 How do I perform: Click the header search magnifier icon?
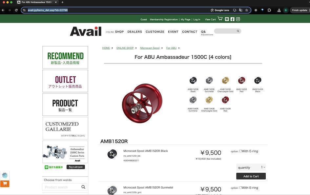point(238,31)
